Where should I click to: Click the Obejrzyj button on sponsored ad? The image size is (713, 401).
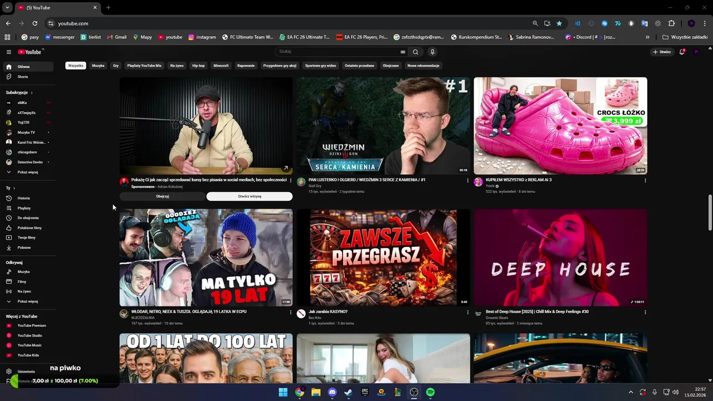162,197
